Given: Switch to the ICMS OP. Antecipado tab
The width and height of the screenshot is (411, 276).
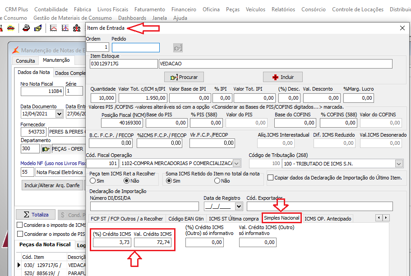Looking at the screenshot, I should pyautogui.click(x=328, y=219).
